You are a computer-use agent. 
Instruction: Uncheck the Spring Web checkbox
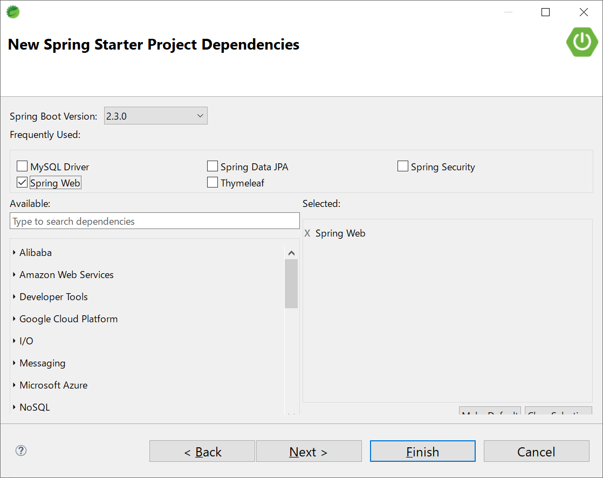(22, 183)
